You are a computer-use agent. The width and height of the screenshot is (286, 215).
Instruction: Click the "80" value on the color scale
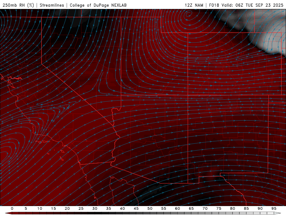click(x=232, y=209)
